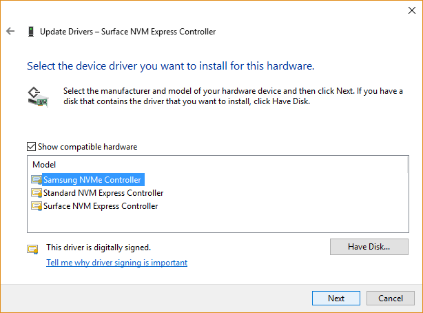Select Samsung NVMe Controller from the list
The image size is (423, 313).
tap(94, 179)
